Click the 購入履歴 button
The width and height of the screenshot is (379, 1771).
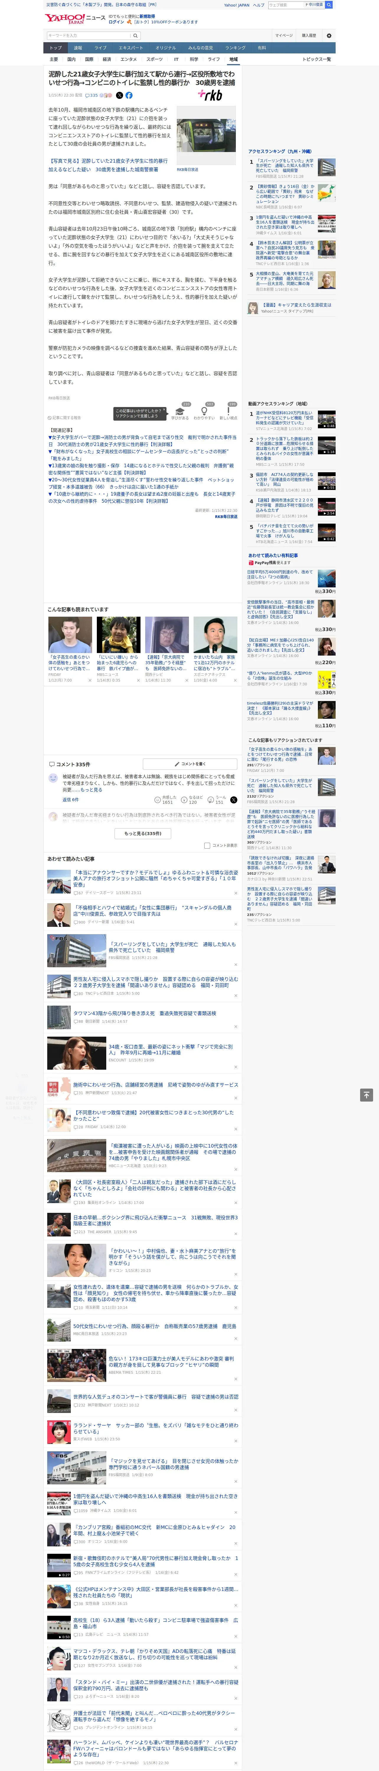pyautogui.click(x=309, y=35)
